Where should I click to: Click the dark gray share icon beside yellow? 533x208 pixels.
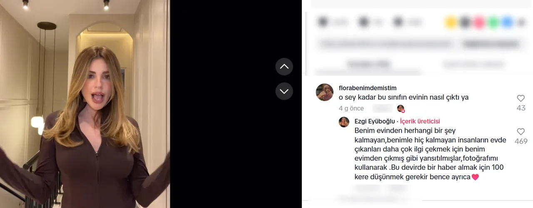(465, 22)
